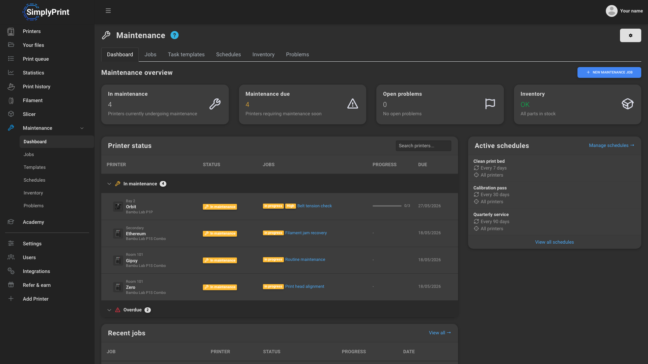648x364 pixels.
Task: Click the Print history icon
Action: (11, 87)
